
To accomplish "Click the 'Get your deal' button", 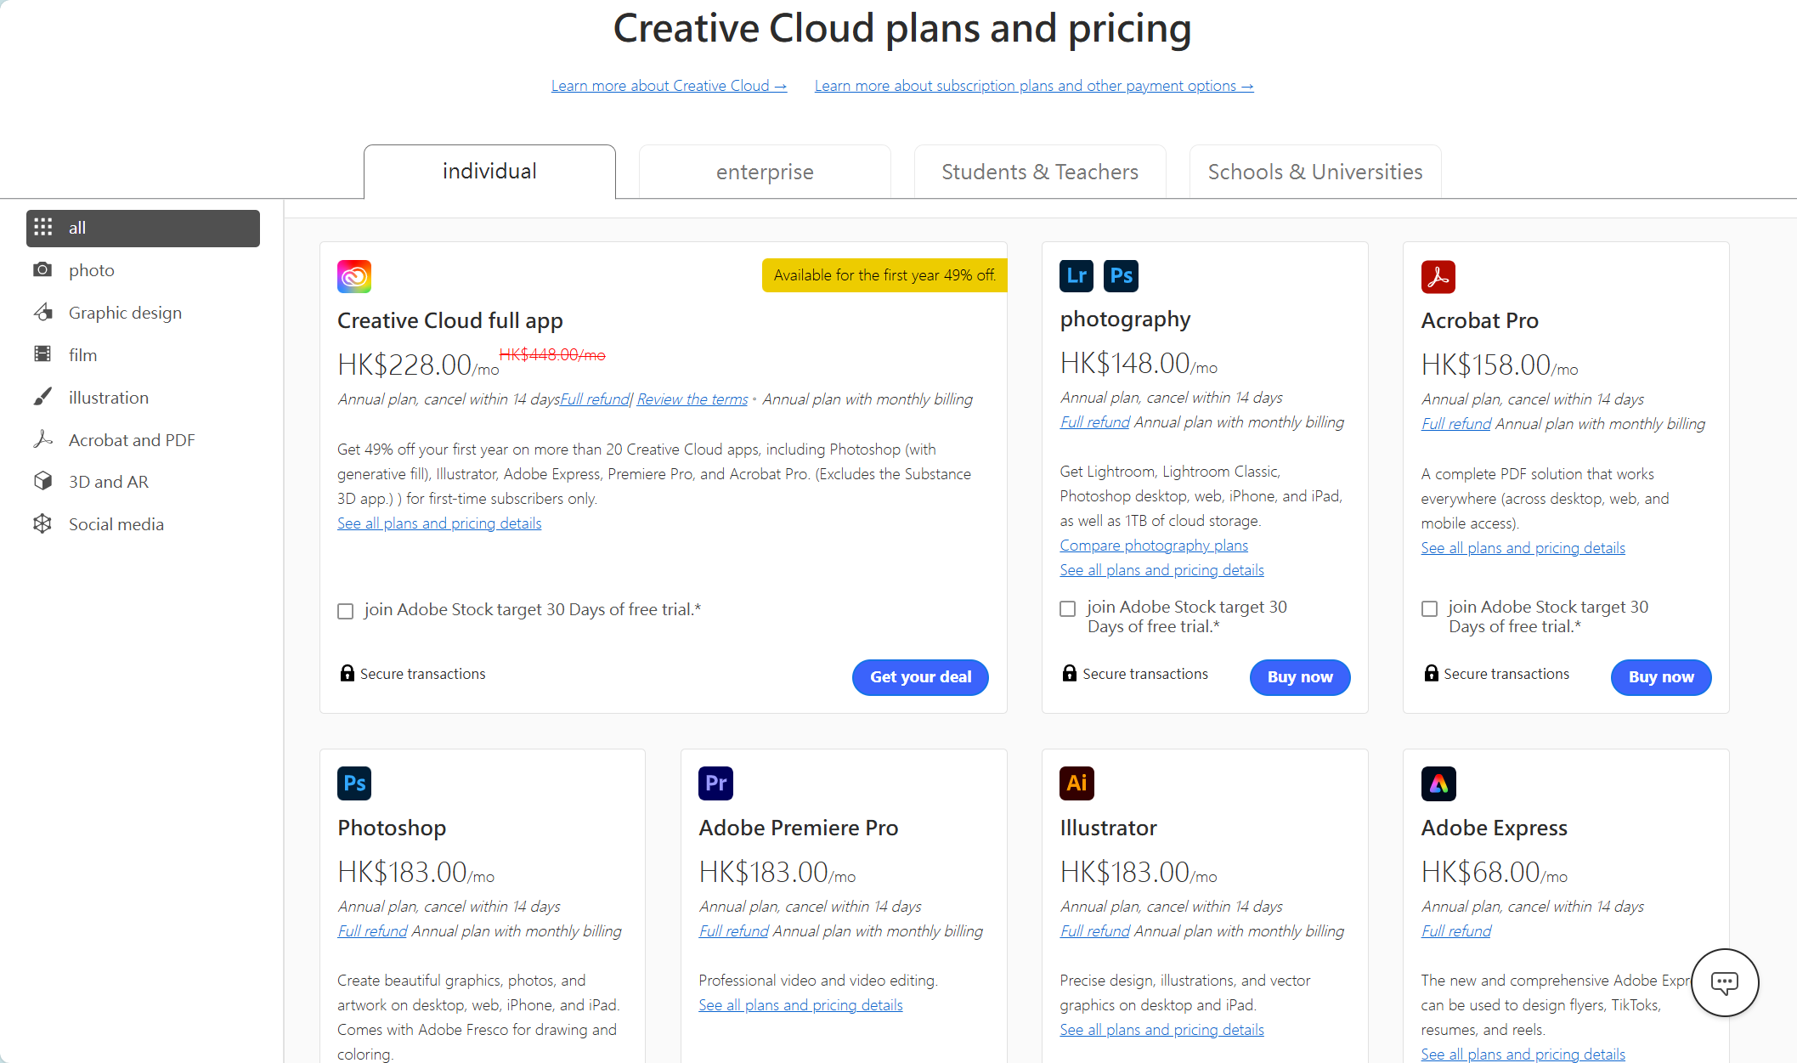I will 920,677.
